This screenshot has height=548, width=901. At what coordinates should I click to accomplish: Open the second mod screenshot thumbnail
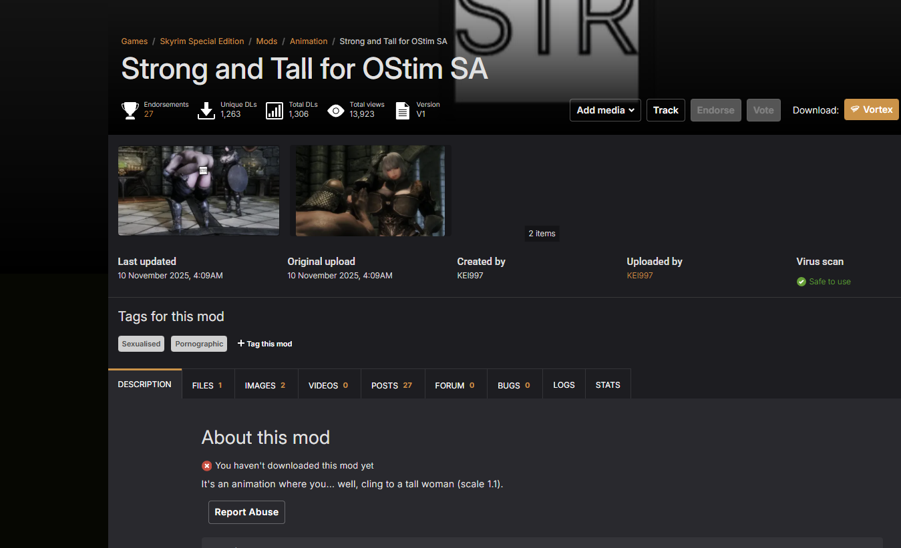pyautogui.click(x=370, y=191)
